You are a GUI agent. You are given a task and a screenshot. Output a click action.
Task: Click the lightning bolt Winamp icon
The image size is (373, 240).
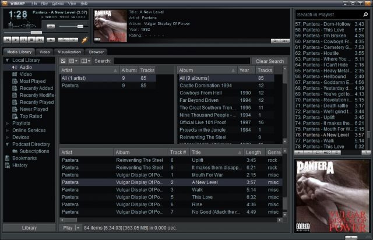click(84, 40)
